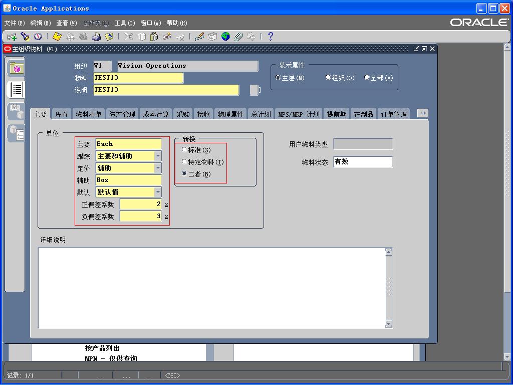Viewport: 513px width, 385px height.
Task: Expand the 默认 dropdown list
Action: (x=158, y=192)
